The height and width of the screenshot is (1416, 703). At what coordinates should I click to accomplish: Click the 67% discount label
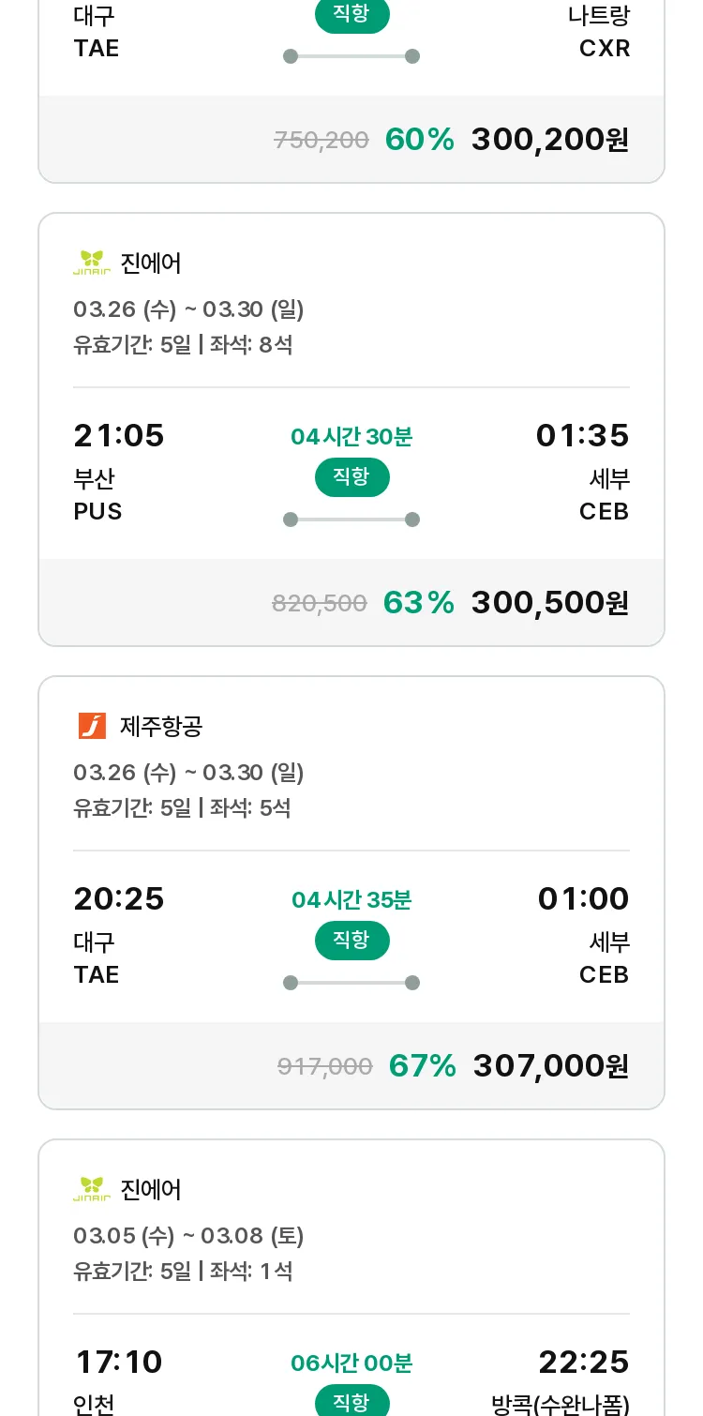[x=422, y=1065]
